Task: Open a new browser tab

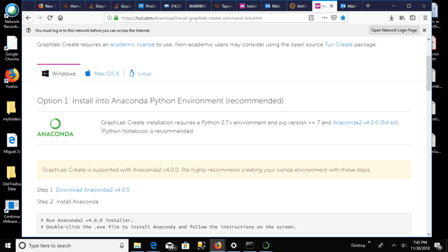Action: click(x=368, y=6)
